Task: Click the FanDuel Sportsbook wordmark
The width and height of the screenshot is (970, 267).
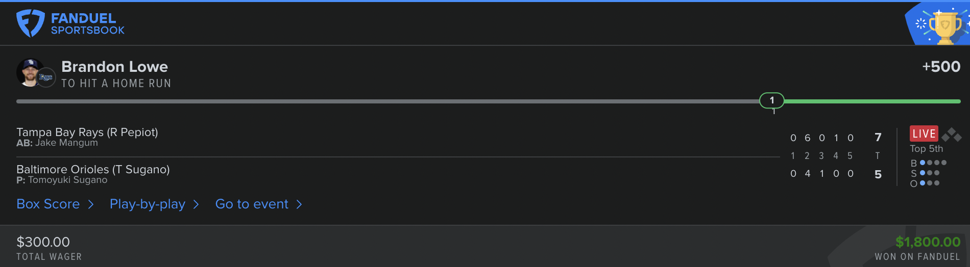Action: point(88,24)
